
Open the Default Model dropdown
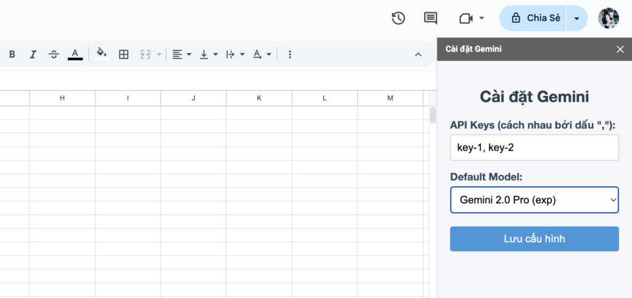(534, 200)
